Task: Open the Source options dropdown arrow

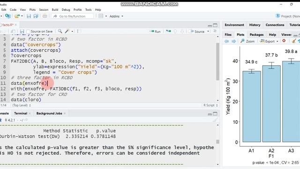Action: click(208, 31)
